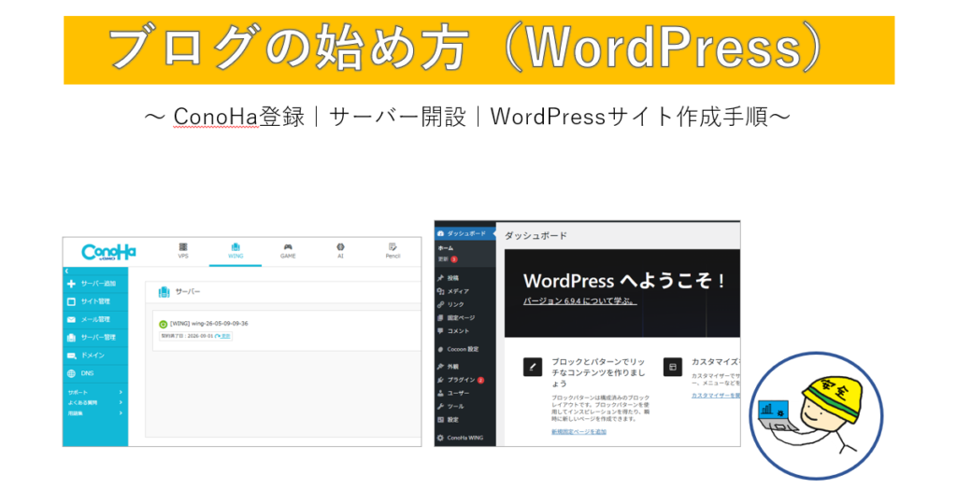Click the 新規固定ページを追加 link
This screenshot has width=957, height=502.
pos(579,432)
